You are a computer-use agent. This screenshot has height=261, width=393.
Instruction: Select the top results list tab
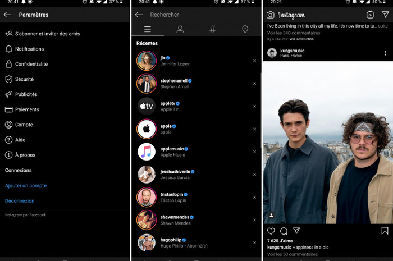[148, 29]
